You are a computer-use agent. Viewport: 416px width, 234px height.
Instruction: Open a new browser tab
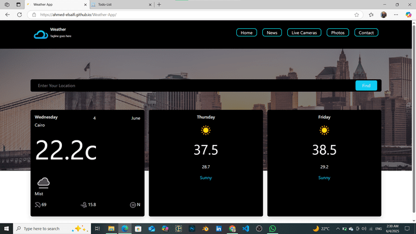159,5
